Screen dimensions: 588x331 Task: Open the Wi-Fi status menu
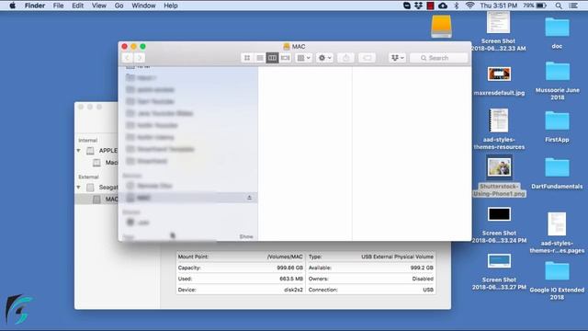(469, 6)
